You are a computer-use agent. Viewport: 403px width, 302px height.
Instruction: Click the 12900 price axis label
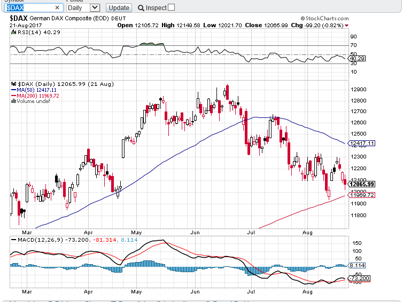click(x=358, y=89)
